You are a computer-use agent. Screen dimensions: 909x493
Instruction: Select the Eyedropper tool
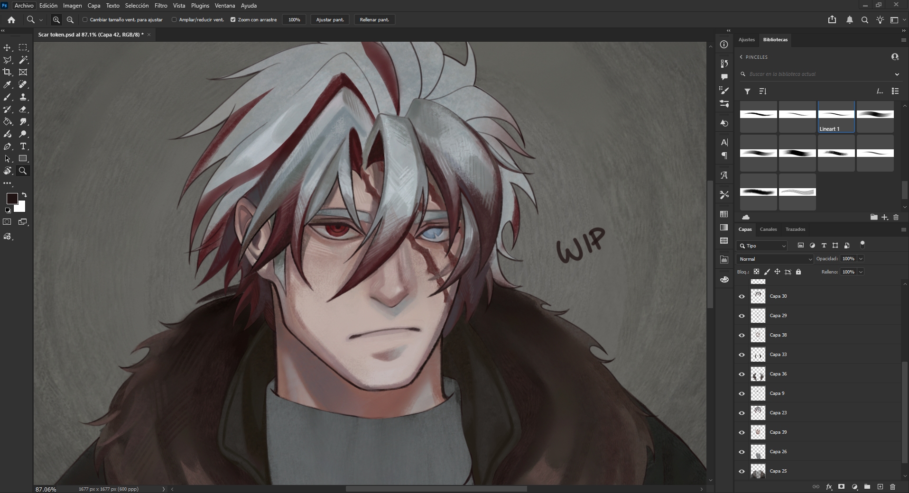point(8,85)
